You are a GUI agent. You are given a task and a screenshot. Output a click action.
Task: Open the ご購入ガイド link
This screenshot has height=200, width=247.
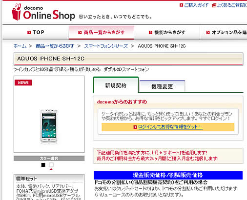coord(196,5)
